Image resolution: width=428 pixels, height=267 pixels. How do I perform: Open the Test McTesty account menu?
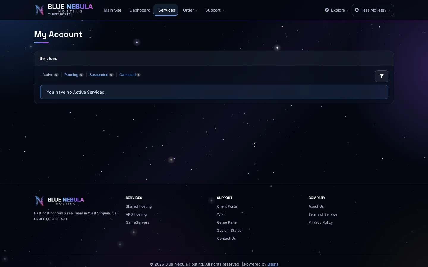tap(373, 10)
